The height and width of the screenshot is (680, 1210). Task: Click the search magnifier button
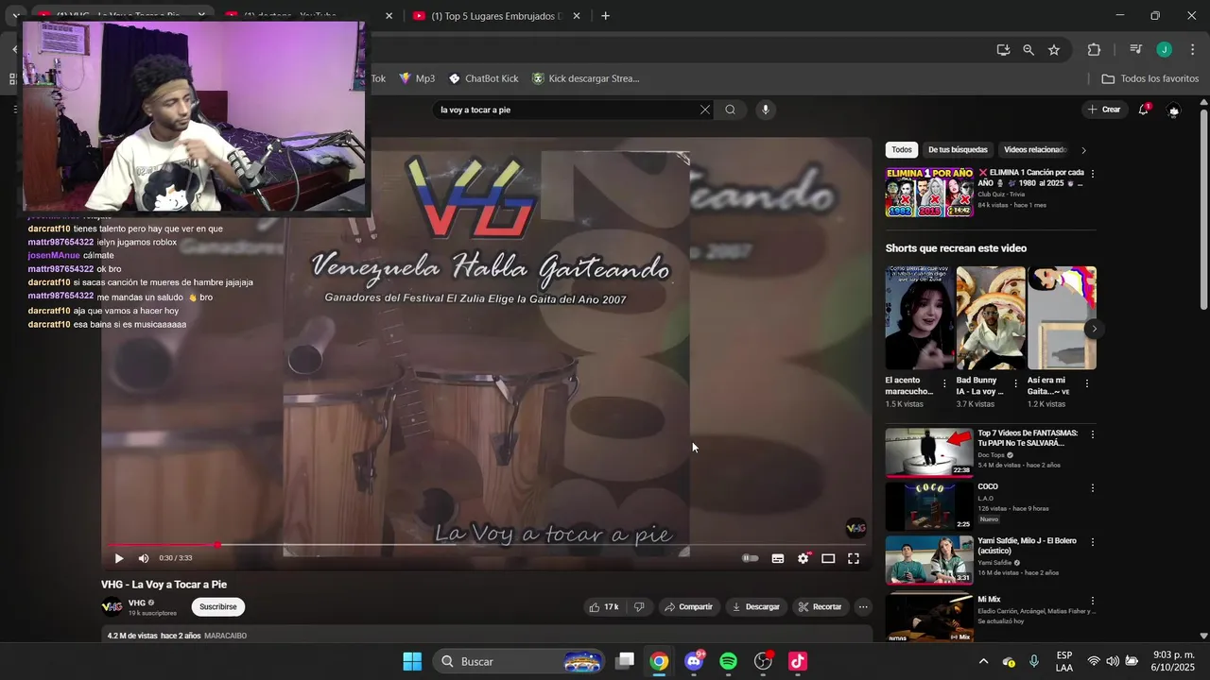730,110
